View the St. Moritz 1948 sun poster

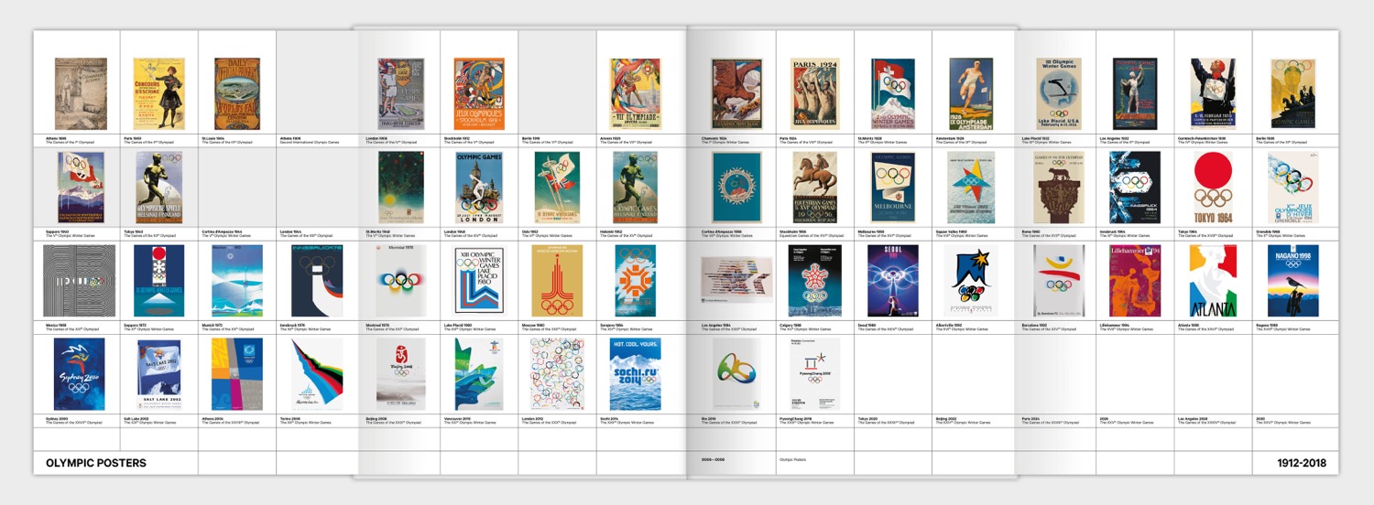tap(401, 188)
